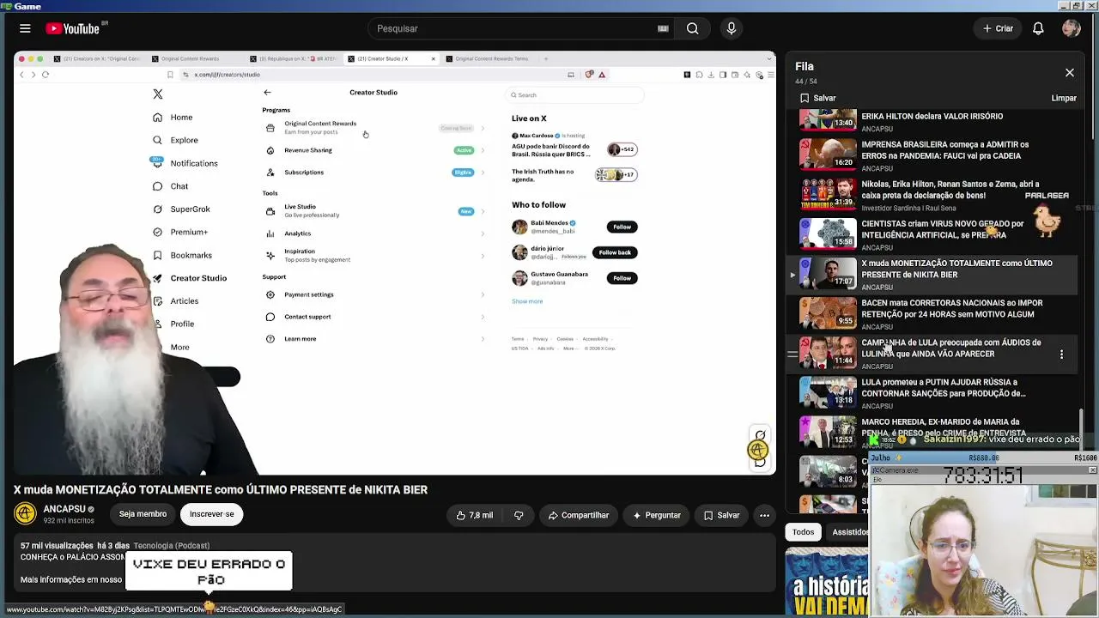Select the Assistidos filter chip
This screenshot has width=1099, height=618.
click(850, 532)
